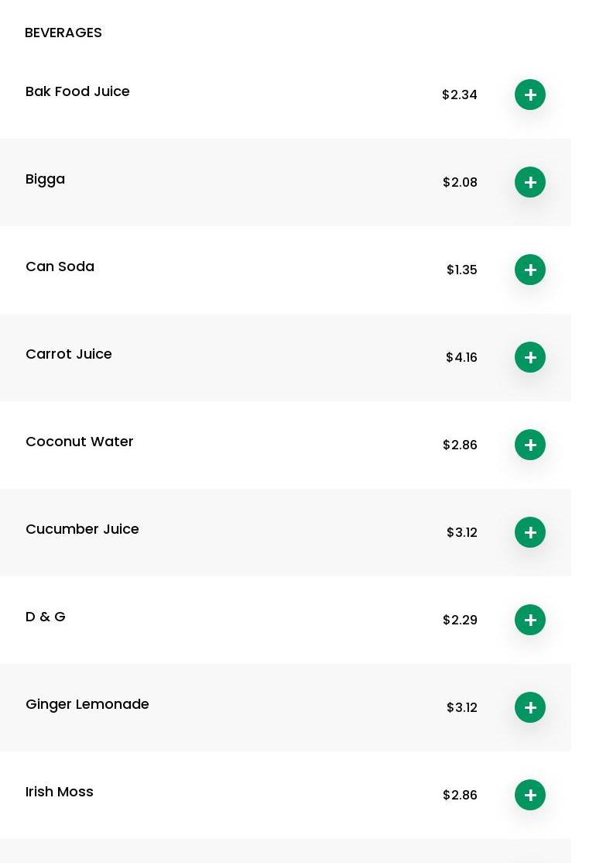Add Ginger Lemonade to the order
596x863 pixels.
pyautogui.click(x=530, y=707)
